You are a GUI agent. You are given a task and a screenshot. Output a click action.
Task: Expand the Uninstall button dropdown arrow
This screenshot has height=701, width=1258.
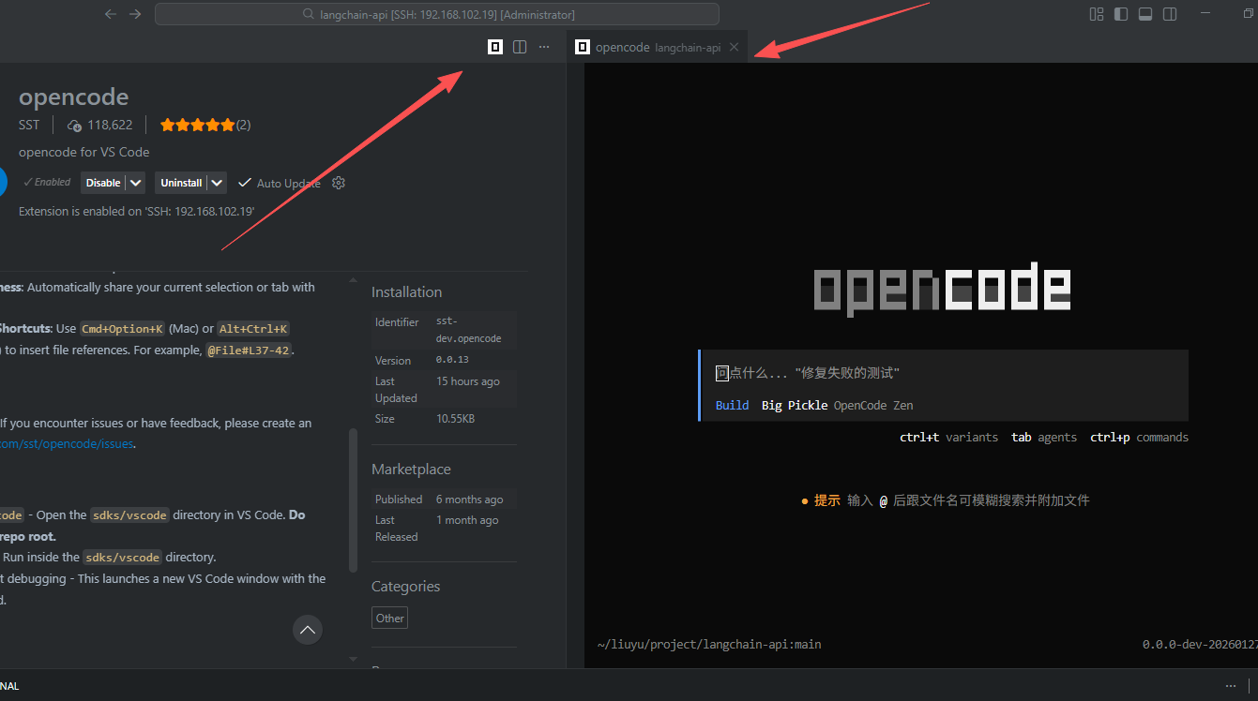[218, 183]
